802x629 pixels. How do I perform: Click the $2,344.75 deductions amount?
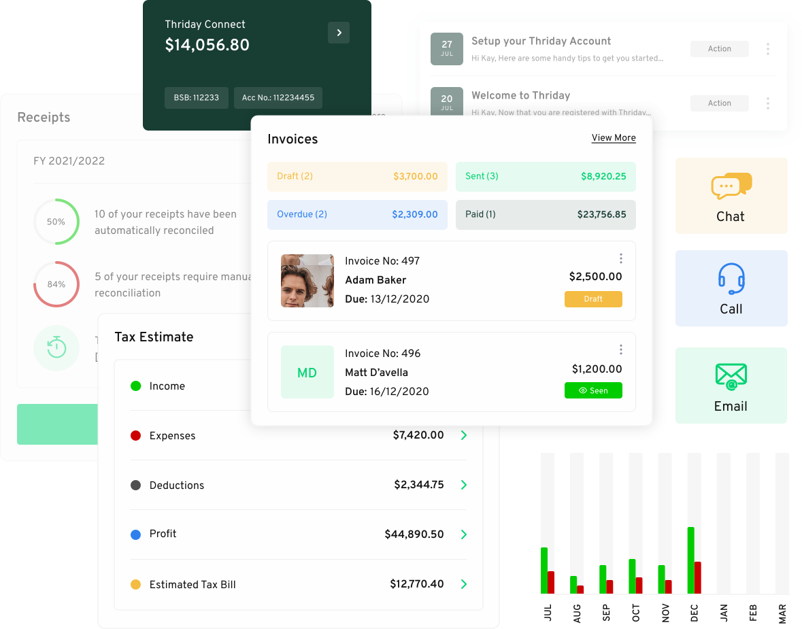419,485
